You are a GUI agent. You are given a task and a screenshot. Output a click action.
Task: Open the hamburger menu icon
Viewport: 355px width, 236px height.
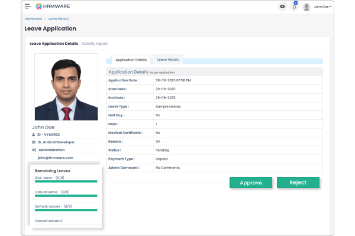pyautogui.click(x=28, y=6)
